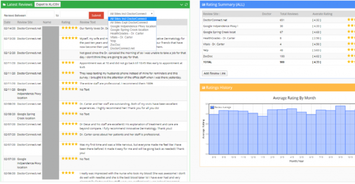Choose Google Spring Creek location option

point(132,30)
